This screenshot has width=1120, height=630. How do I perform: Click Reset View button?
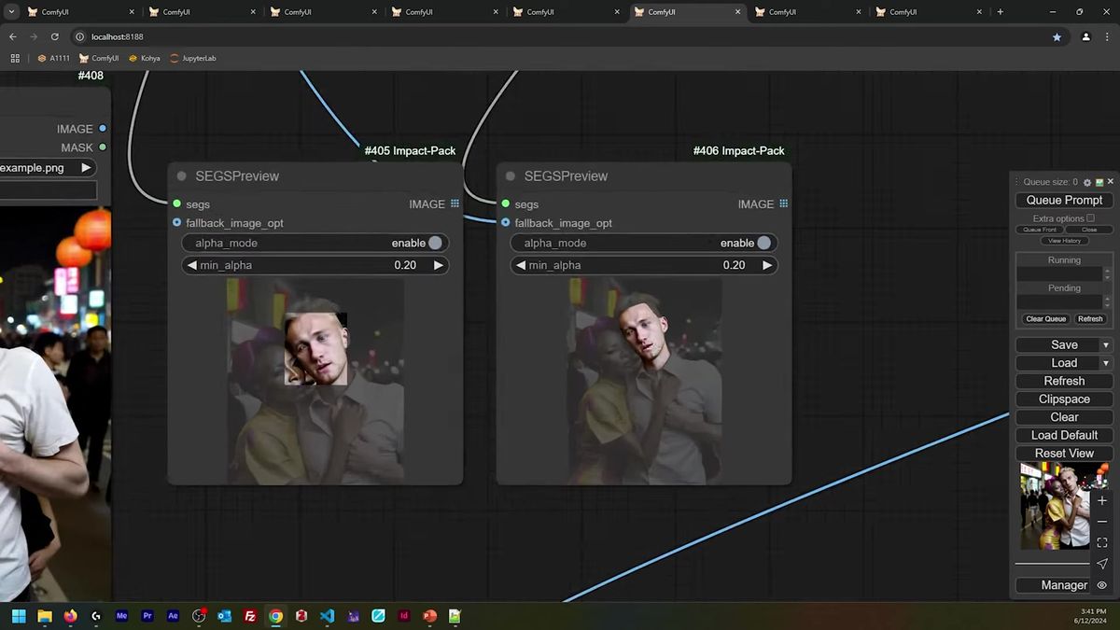[1064, 453]
